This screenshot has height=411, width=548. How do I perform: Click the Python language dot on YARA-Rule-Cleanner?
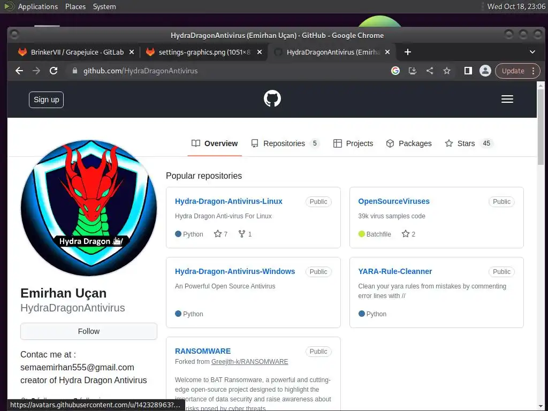pyautogui.click(x=362, y=314)
